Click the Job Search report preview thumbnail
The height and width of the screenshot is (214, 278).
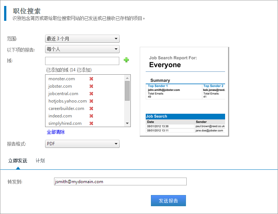[x=184, y=91]
